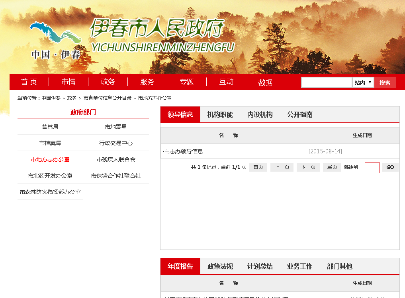Focus the site search text box

[x=327, y=83]
